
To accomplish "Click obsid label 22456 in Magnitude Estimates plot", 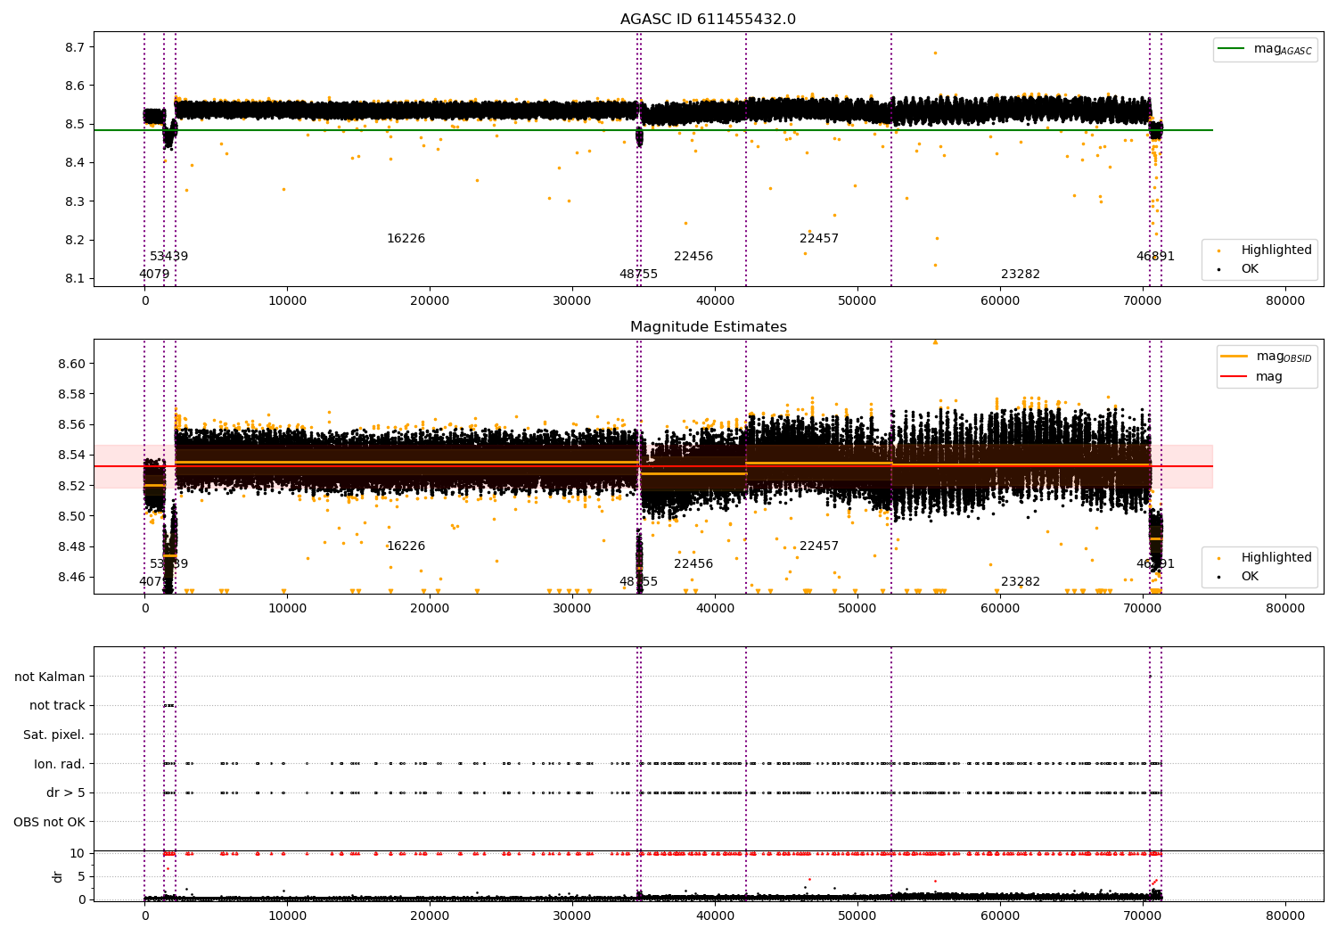I will click(x=693, y=564).
